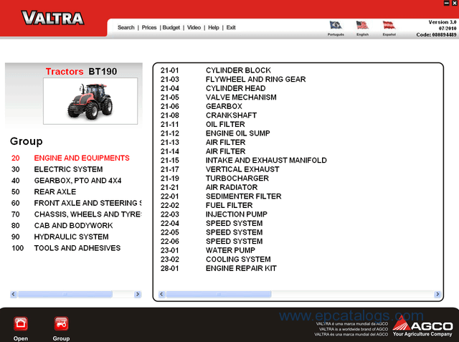This screenshot has width=459, height=342.
Task: Open 21-03 Flywheel and Ring Gear
Action: pyautogui.click(x=233, y=80)
